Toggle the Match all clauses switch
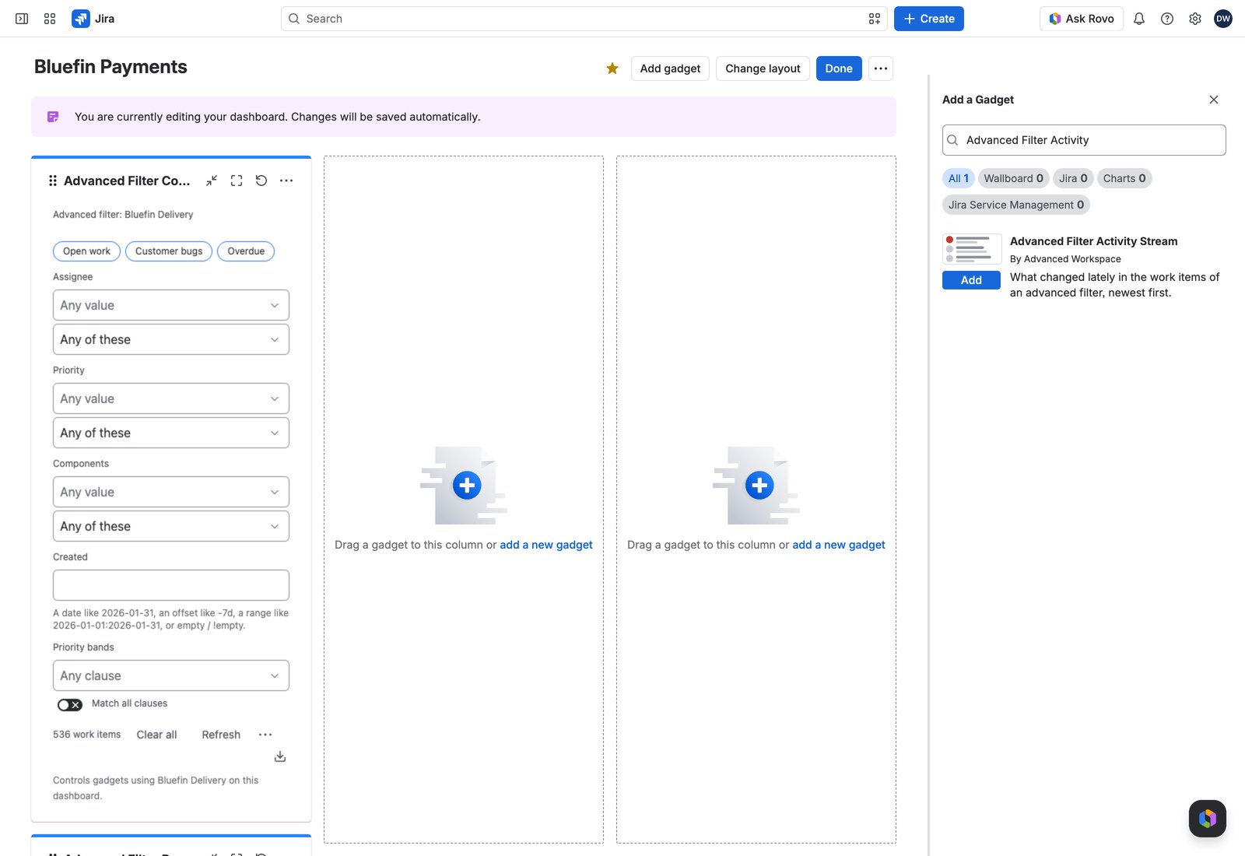 pyautogui.click(x=70, y=705)
